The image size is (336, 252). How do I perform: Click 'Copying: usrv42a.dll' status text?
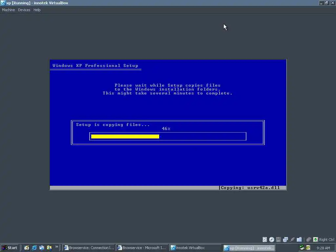tap(250, 188)
